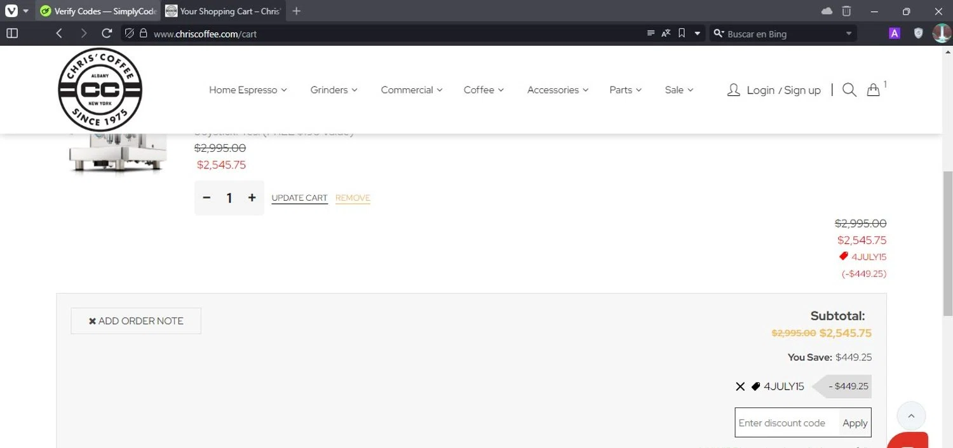
Task: Click scroll to top arrow button
Action: click(911, 416)
